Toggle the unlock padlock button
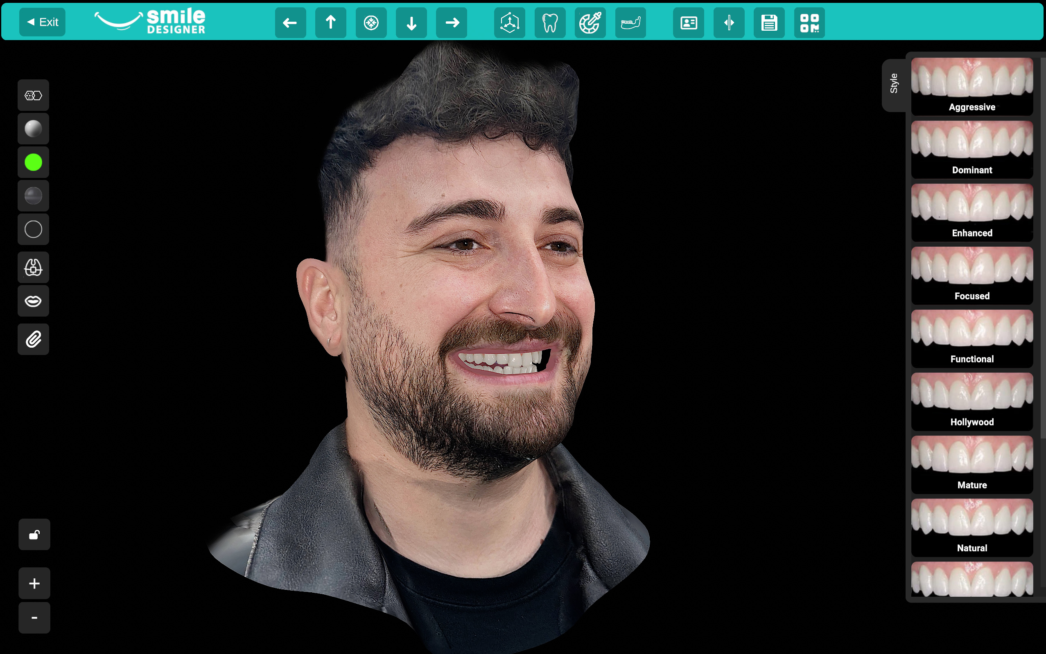 click(34, 535)
